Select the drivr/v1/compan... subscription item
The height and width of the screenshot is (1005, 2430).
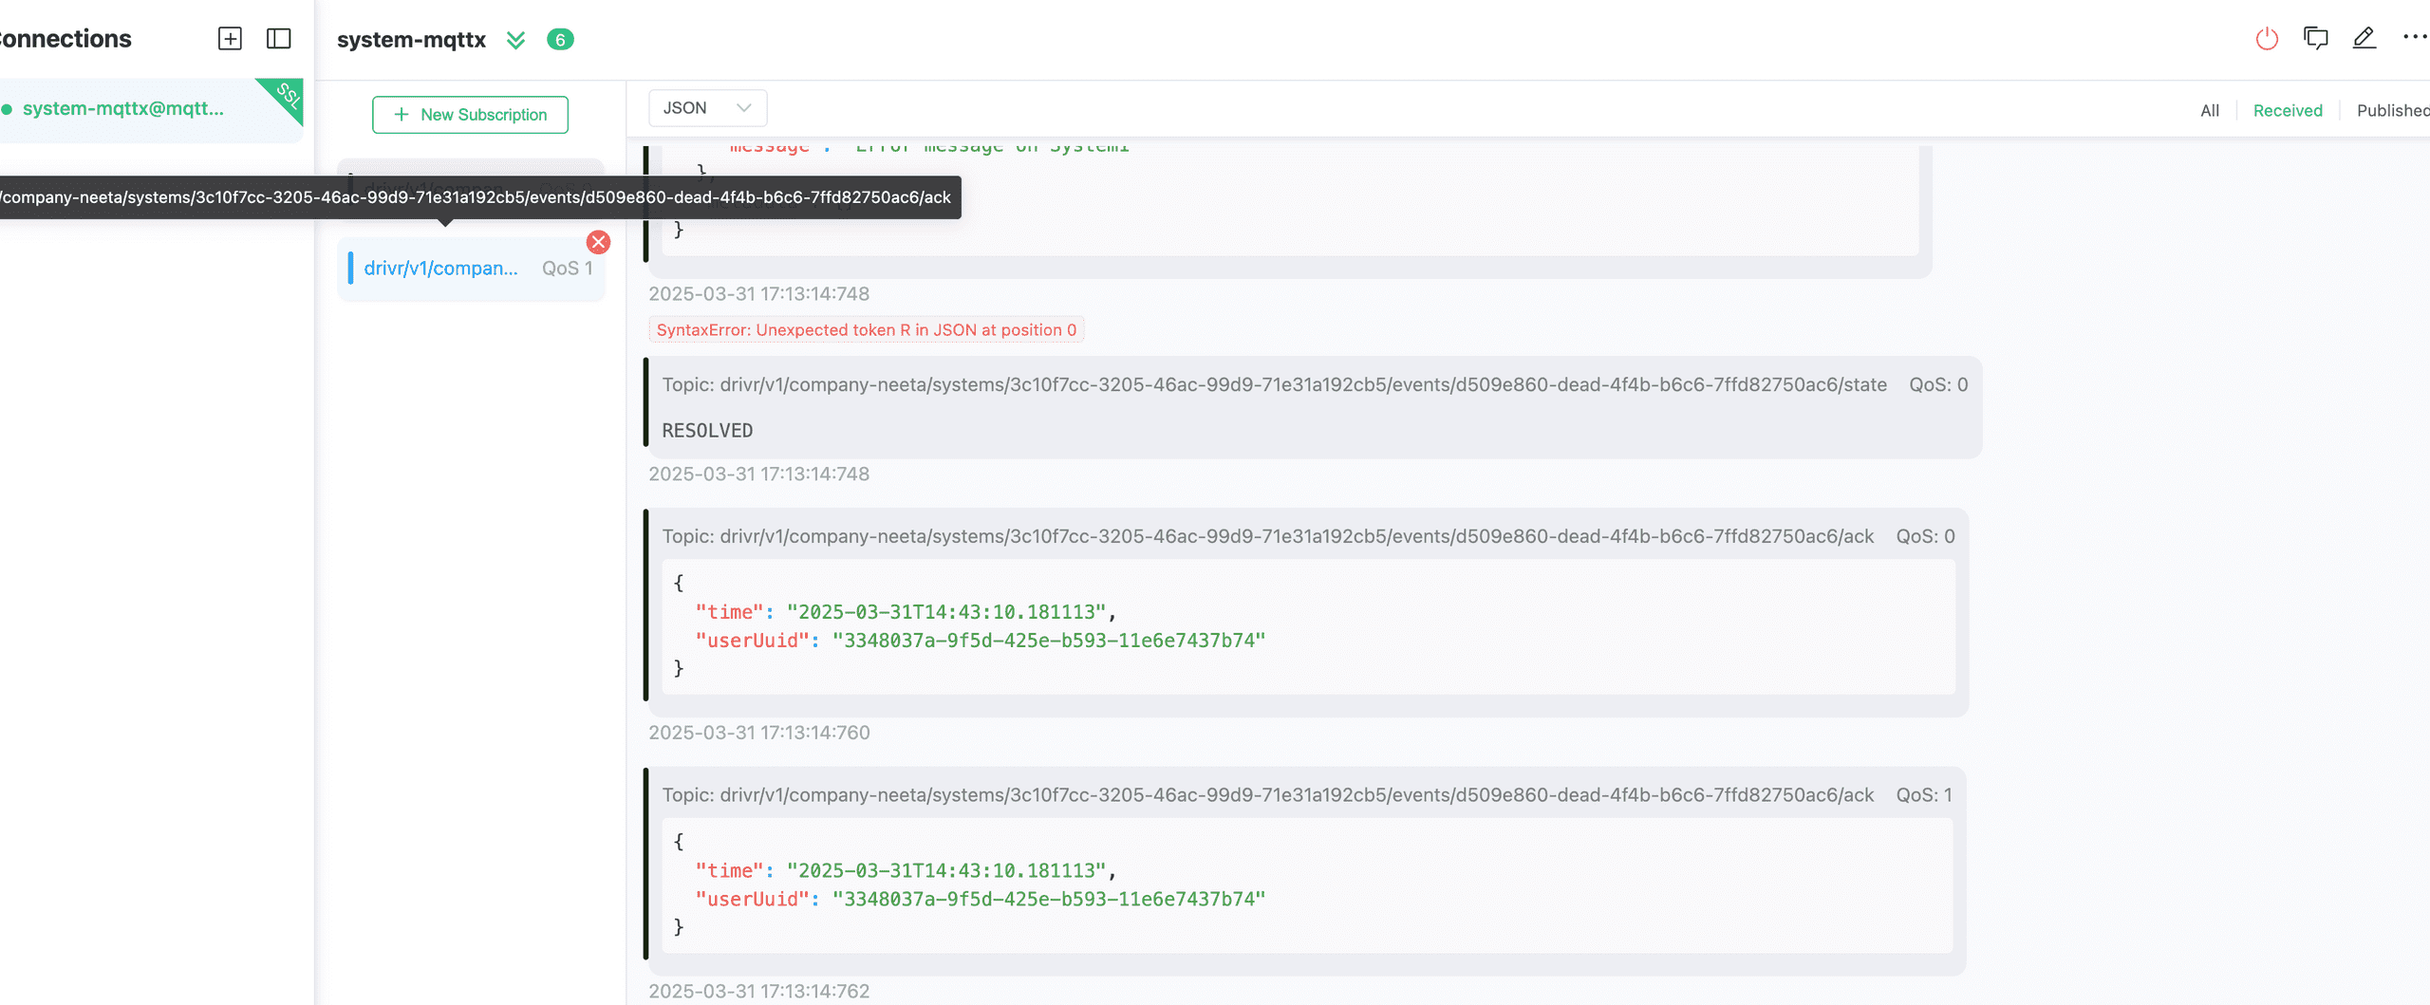[471, 269]
